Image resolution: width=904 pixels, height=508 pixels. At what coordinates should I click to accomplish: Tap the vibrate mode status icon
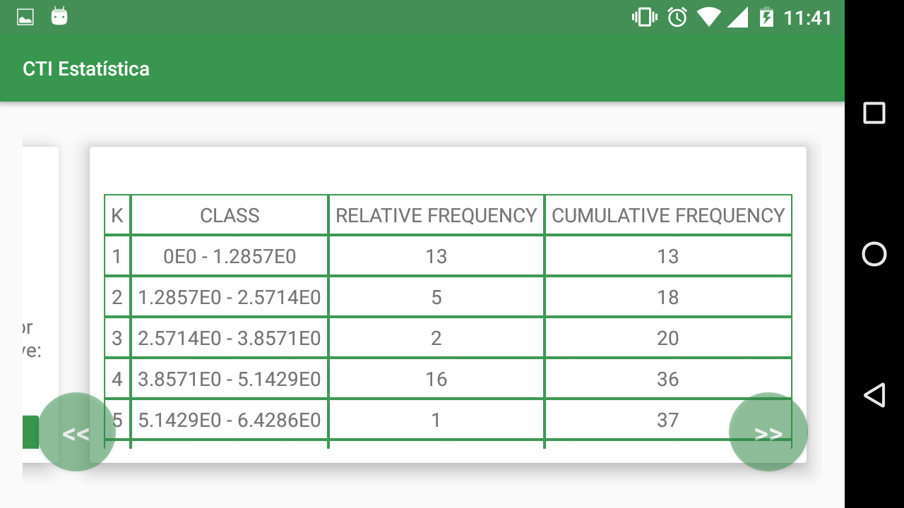[644, 18]
